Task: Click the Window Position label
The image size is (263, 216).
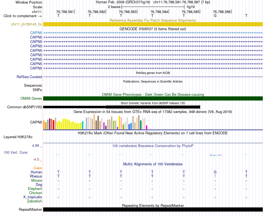Action: tap(29, 2)
